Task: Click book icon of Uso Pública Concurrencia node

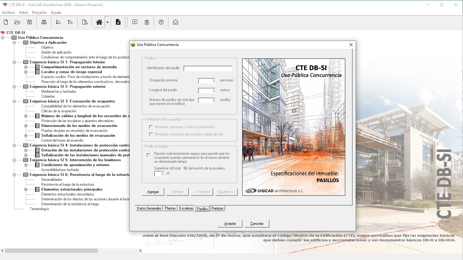Action: pos(14,38)
